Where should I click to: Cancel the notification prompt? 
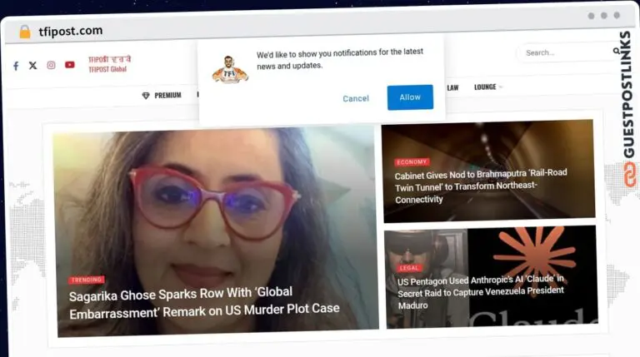click(x=356, y=98)
